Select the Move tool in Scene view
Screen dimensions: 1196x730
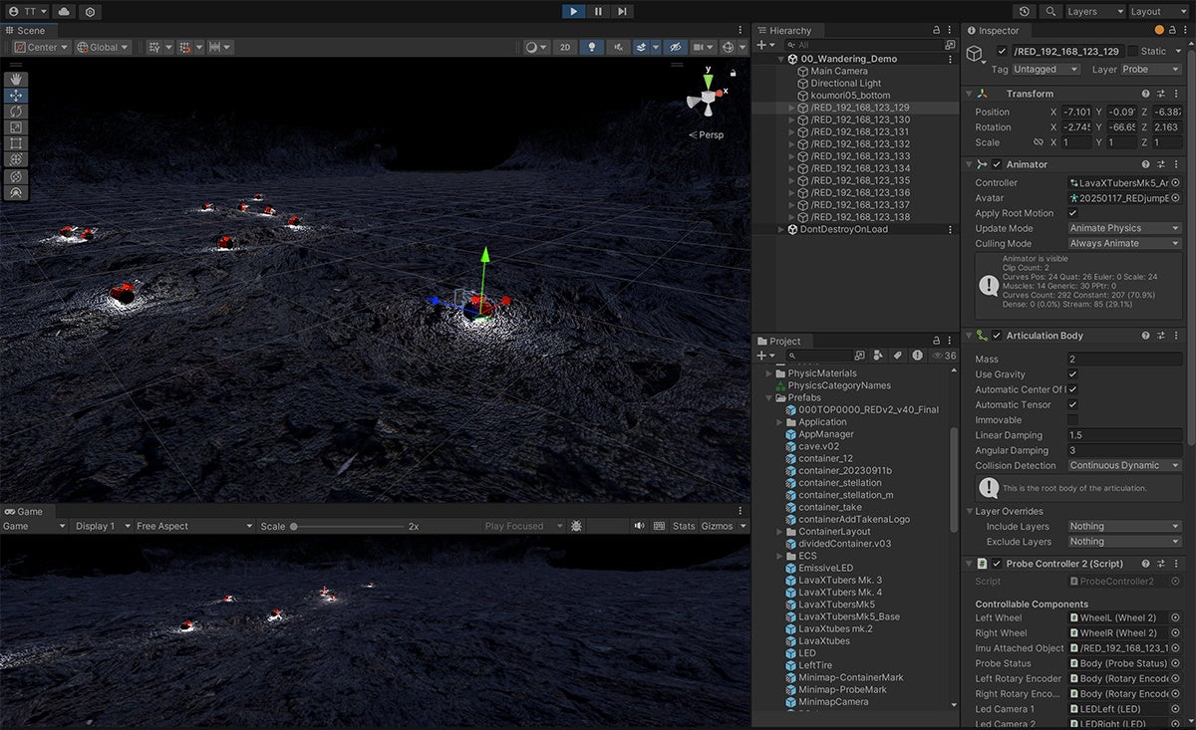pos(17,96)
